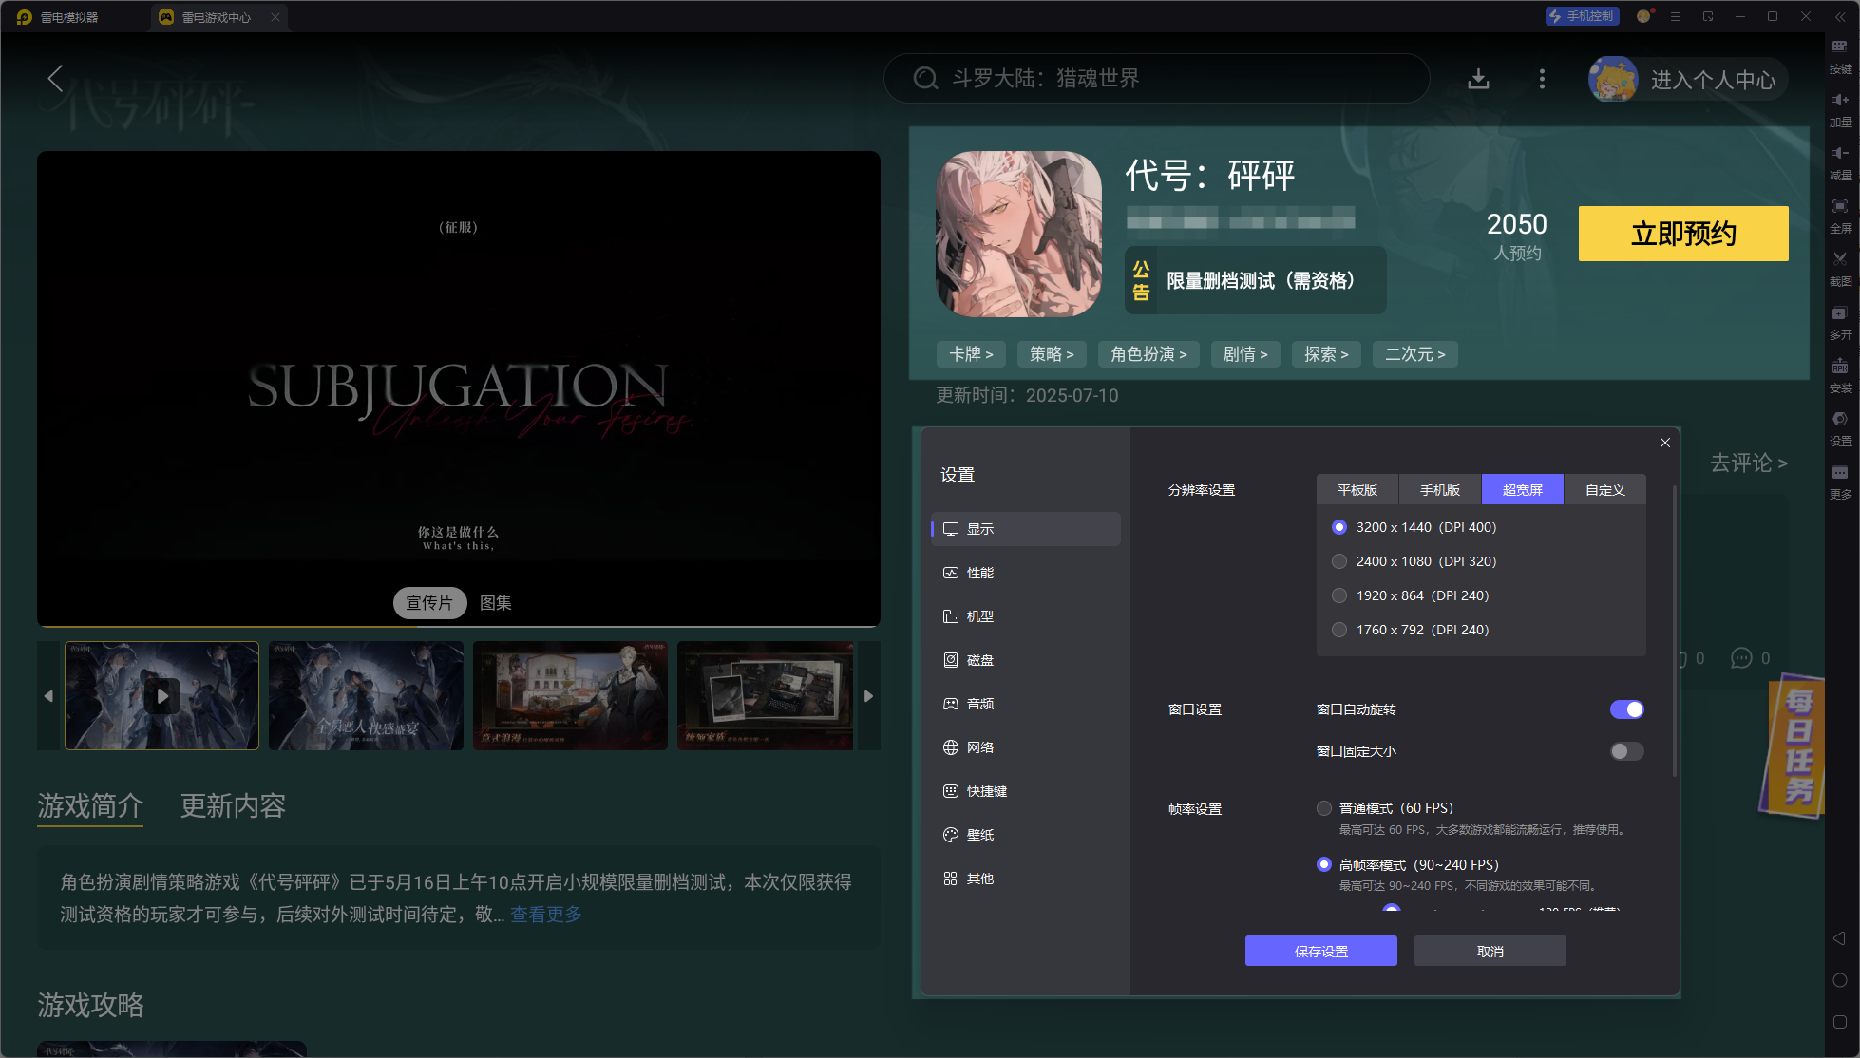Decrease volume with 减量 sidebar icon
Screen dimensions: 1860x1058
coord(1840,162)
